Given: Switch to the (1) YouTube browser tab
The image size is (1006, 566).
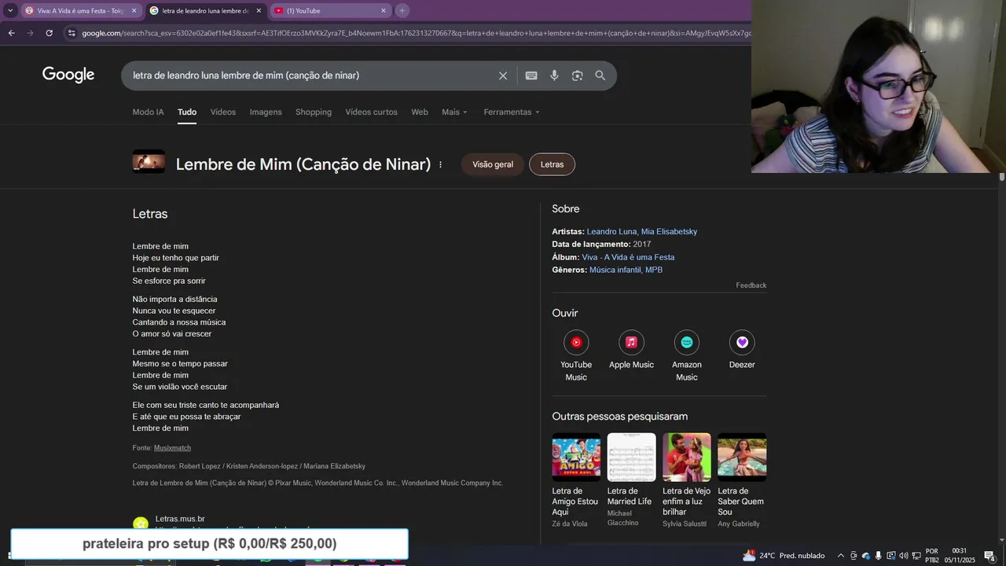Looking at the screenshot, I should point(330,11).
